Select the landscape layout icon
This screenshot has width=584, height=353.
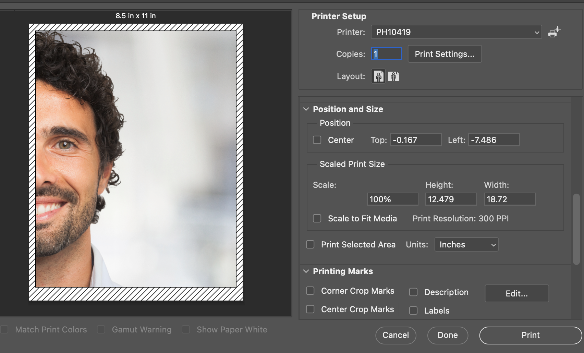[x=393, y=76]
